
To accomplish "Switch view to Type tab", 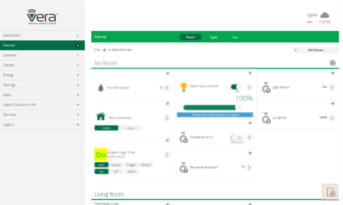I will point(213,37).
